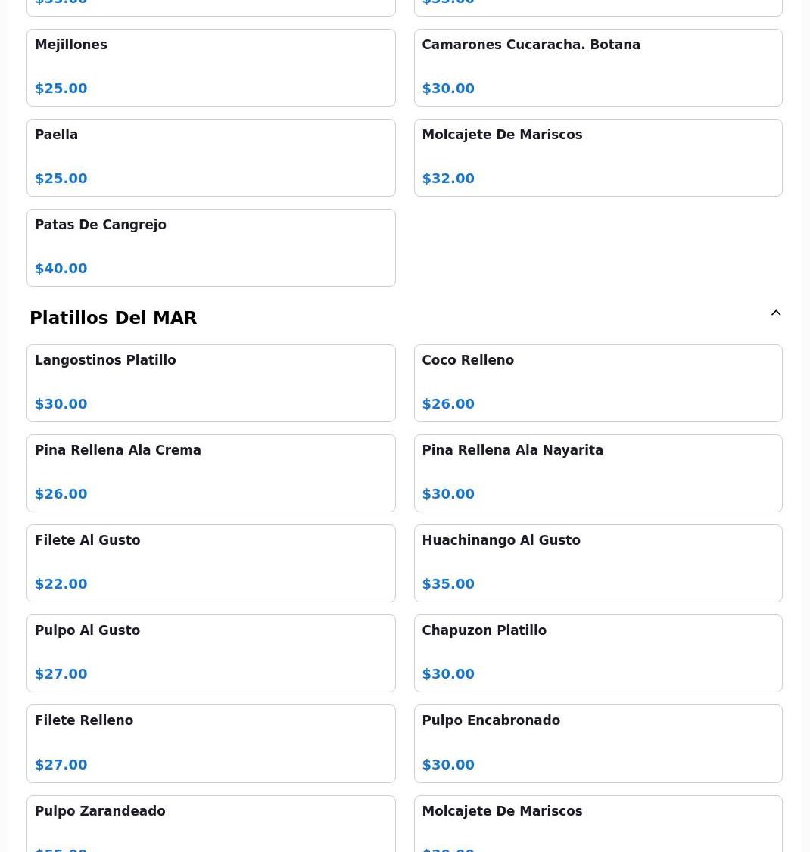810x852 pixels.
Task: Select the Mejillones menu item
Action: [211, 68]
